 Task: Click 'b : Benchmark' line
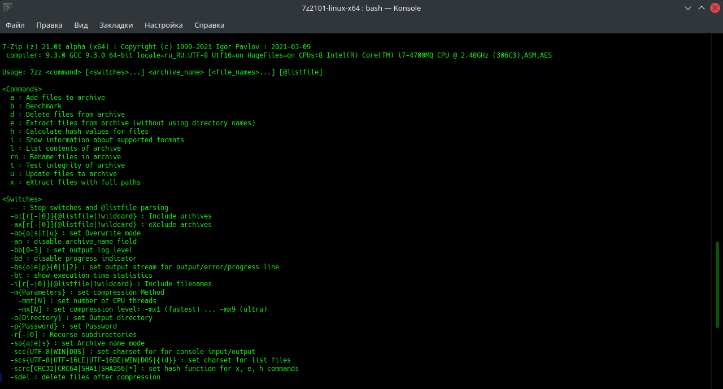(36, 106)
